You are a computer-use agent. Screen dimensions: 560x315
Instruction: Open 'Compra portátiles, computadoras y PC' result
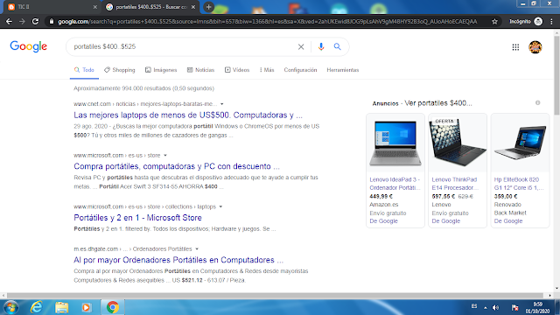coord(177,166)
